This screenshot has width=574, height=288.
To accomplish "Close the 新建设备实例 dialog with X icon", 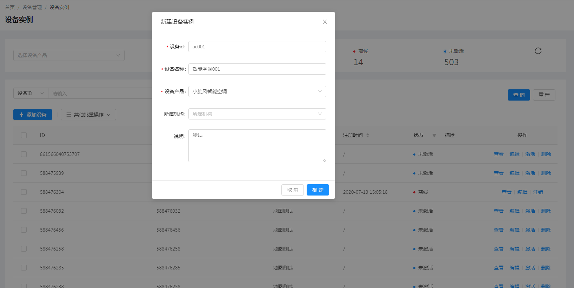I will click(325, 22).
